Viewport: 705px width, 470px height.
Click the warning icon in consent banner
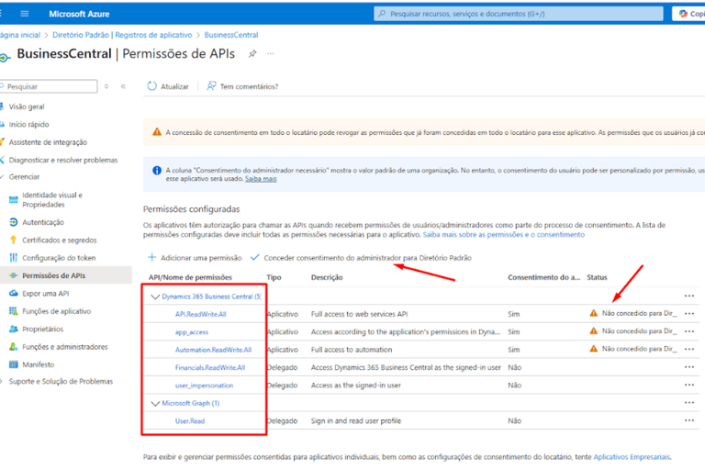[x=157, y=132]
